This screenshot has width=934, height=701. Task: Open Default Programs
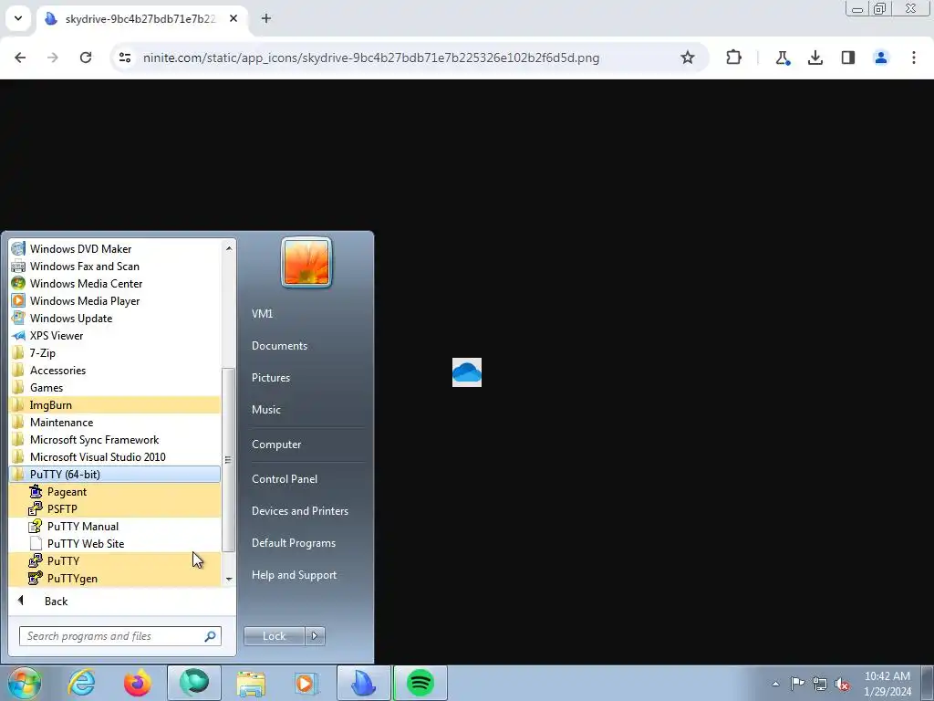[294, 543]
